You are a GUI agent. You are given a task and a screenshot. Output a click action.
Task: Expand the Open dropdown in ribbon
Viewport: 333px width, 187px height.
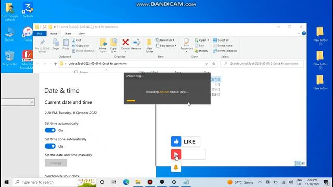202,40
